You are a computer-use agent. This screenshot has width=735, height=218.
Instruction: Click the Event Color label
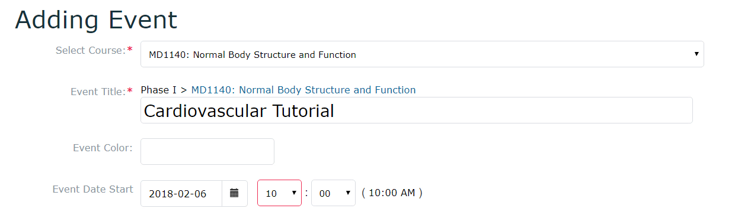pyautogui.click(x=103, y=148)
